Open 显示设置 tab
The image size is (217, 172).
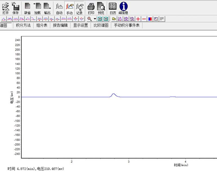point(81,25)
